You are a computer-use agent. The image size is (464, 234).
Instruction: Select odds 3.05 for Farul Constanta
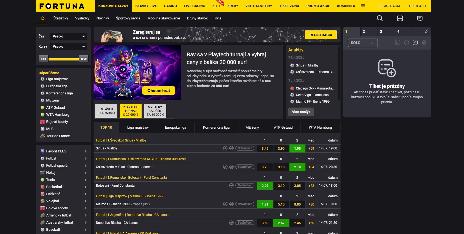[297, 186]
